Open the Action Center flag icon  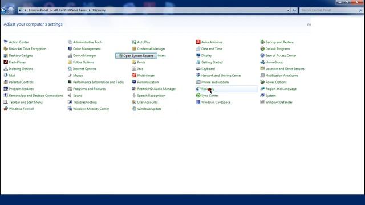6,42
